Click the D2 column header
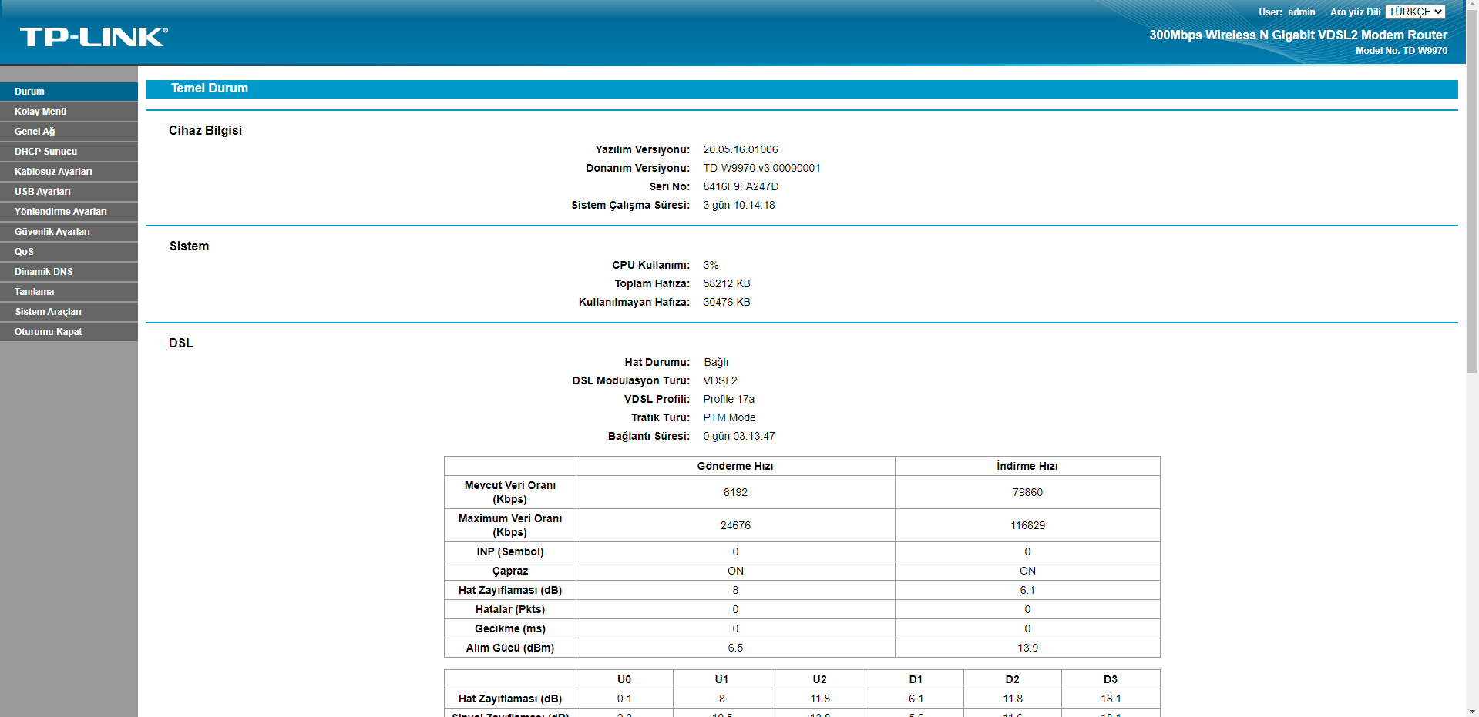This screenshot has width=1479, height=717. point(1013,679)
